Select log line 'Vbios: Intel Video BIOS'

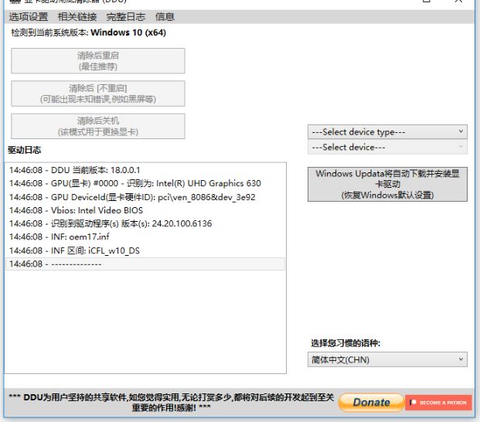pyautogui.click(x=145, y=210)
